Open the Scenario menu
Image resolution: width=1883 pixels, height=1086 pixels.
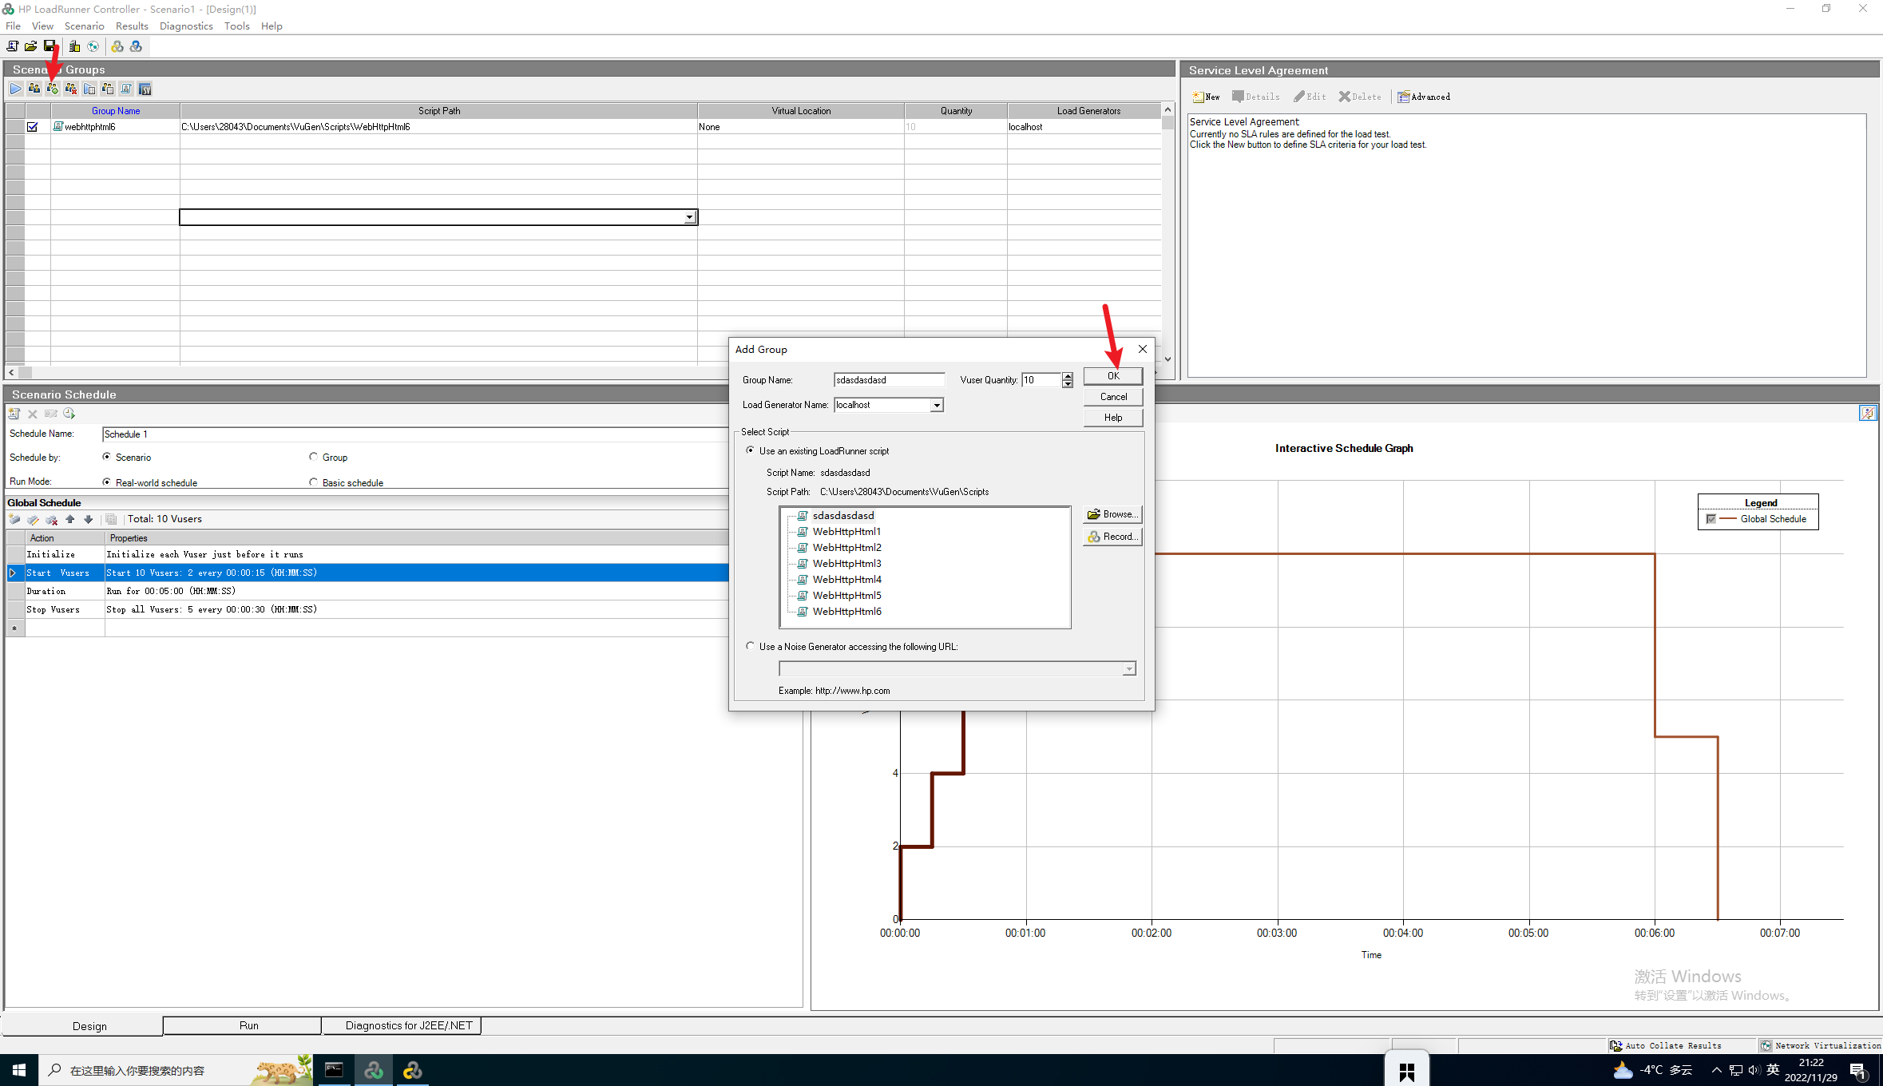(84, 26)
